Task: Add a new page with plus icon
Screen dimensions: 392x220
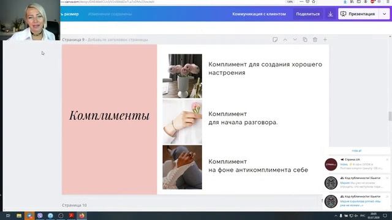Action: (325, 40)
